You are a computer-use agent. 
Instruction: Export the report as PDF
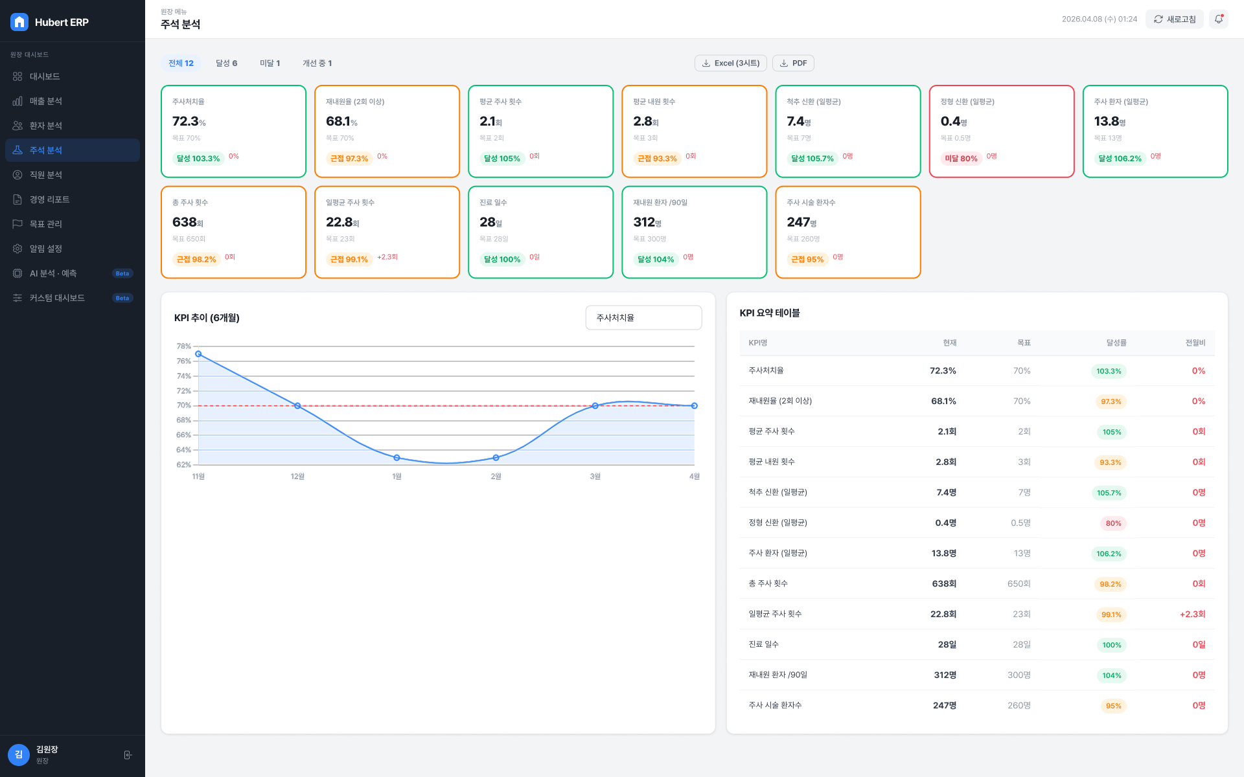(x=793, y=63)
